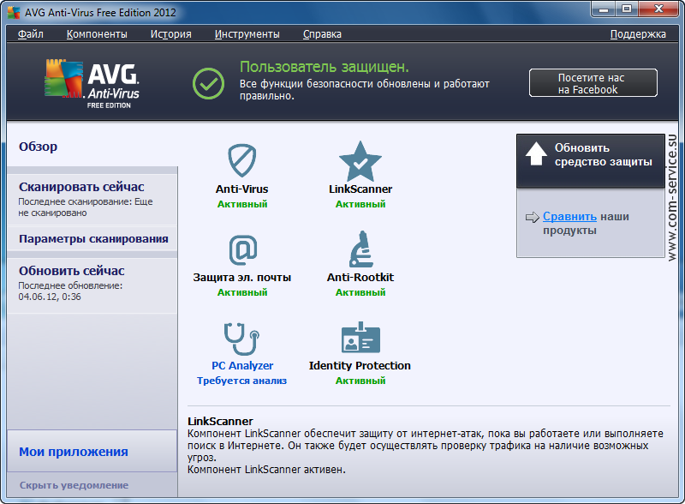Open the Компоненты menu

pyautogui.click(x=97, y=34)
